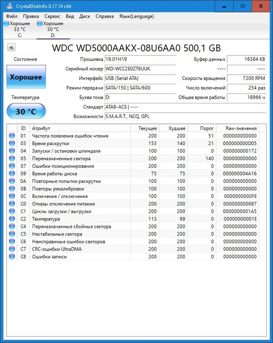Click status orb for attribute 09
Screen dimensions: 273x343
click(x=12, y=173)
